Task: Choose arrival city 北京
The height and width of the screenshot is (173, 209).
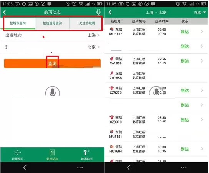Action: 52,47
